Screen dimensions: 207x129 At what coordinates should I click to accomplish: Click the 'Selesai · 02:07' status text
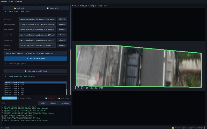pos(25,98)
